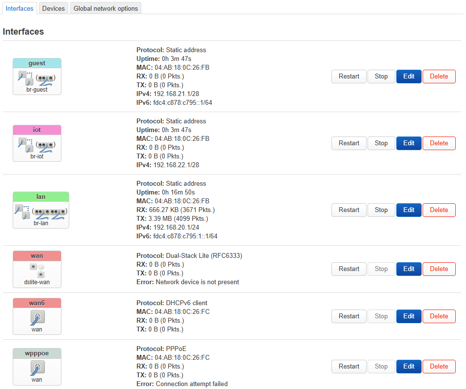Stop the iot interface
The width and height of the screenshot is (466, 389).
point(381,143)
